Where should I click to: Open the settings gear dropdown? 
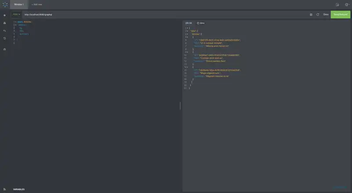[347, 4]
